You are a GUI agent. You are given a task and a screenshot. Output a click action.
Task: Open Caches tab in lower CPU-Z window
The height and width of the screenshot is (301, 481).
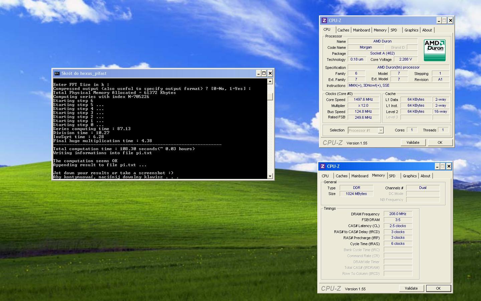(341, 176)
